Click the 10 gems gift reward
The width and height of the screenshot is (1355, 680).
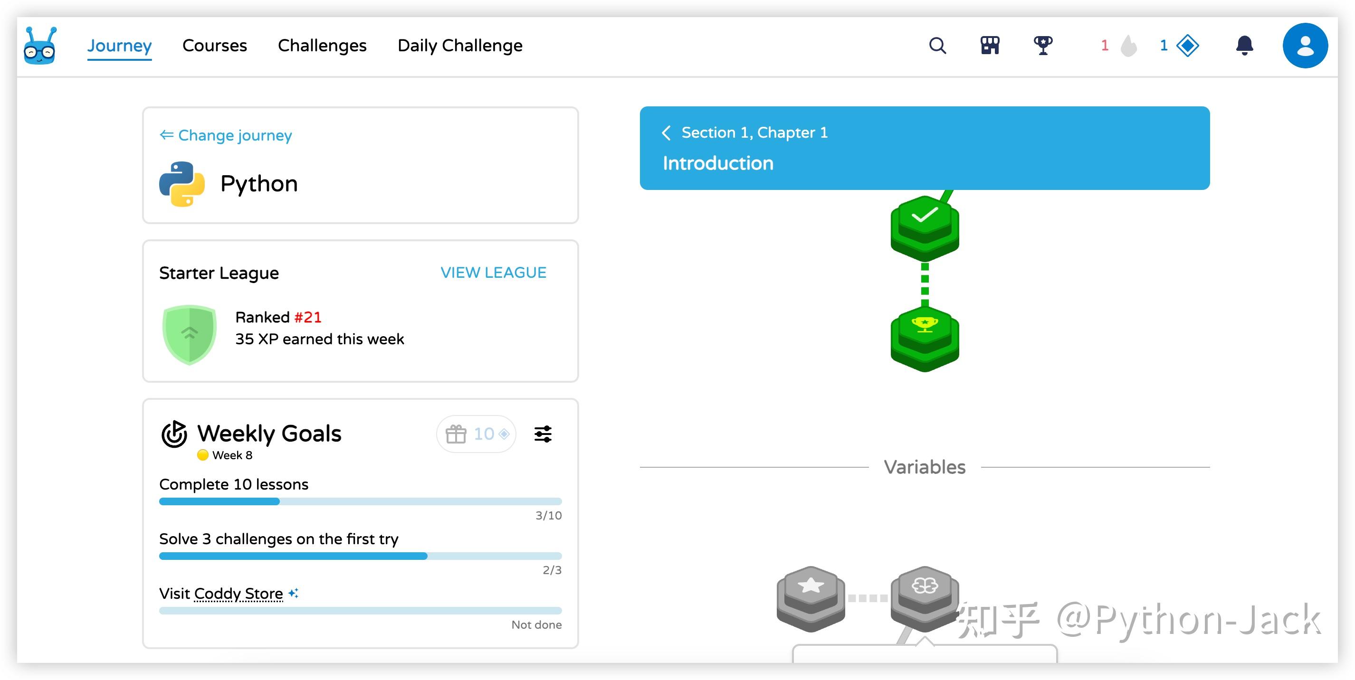(x=476, y=434)
